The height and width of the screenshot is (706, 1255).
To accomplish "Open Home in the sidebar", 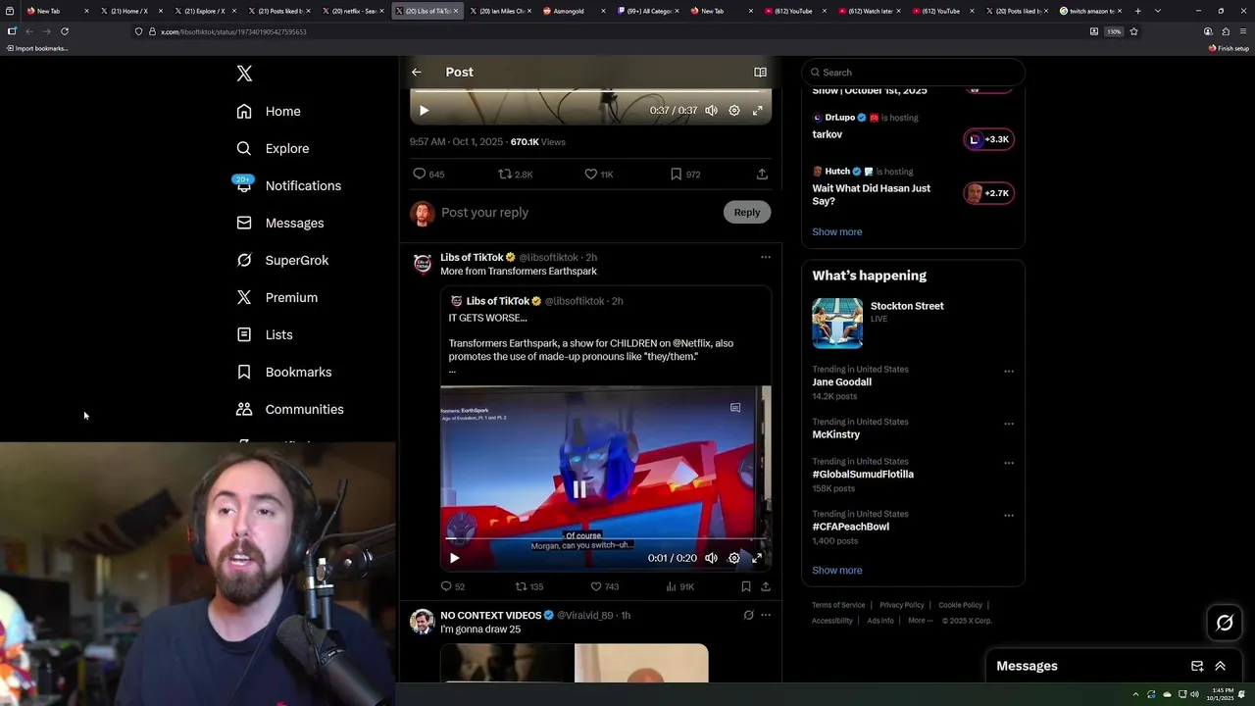I will tap(269, 112).
